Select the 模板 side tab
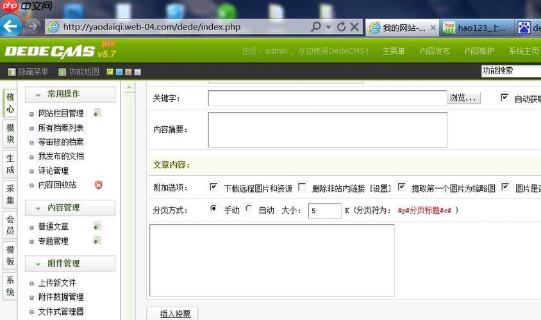The width and height of the screenshot is (541, 320). point(10,255)
